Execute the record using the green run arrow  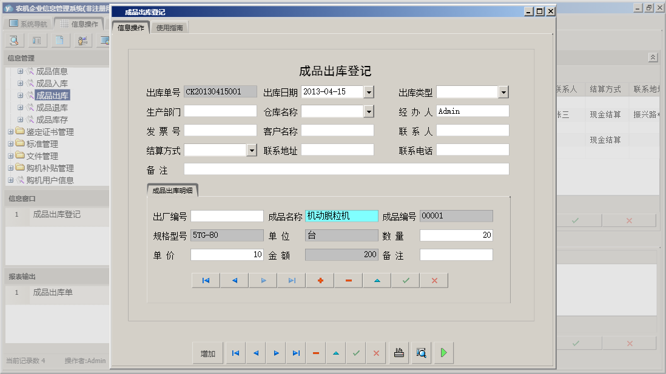pos(443,352)
